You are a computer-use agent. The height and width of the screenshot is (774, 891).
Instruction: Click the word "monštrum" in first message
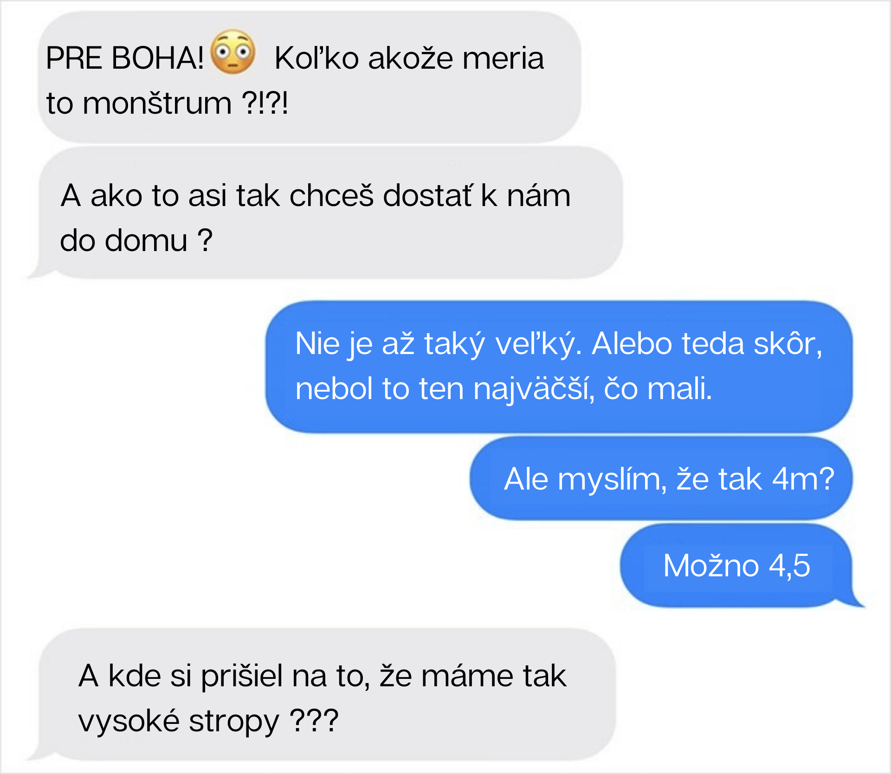pos(157,103)
